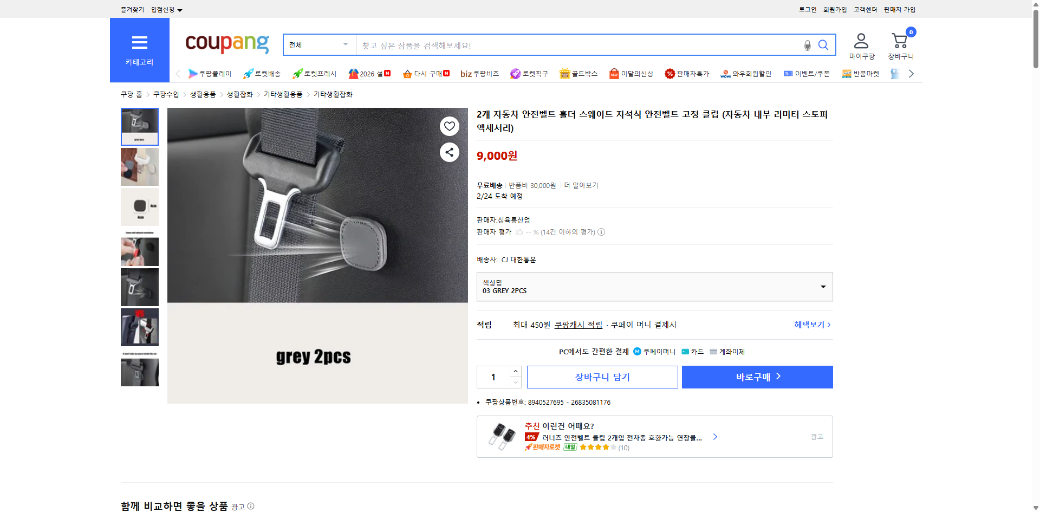
Task: Open the 장바구니 shopping cart icon
Action: (x=900, y=39)
